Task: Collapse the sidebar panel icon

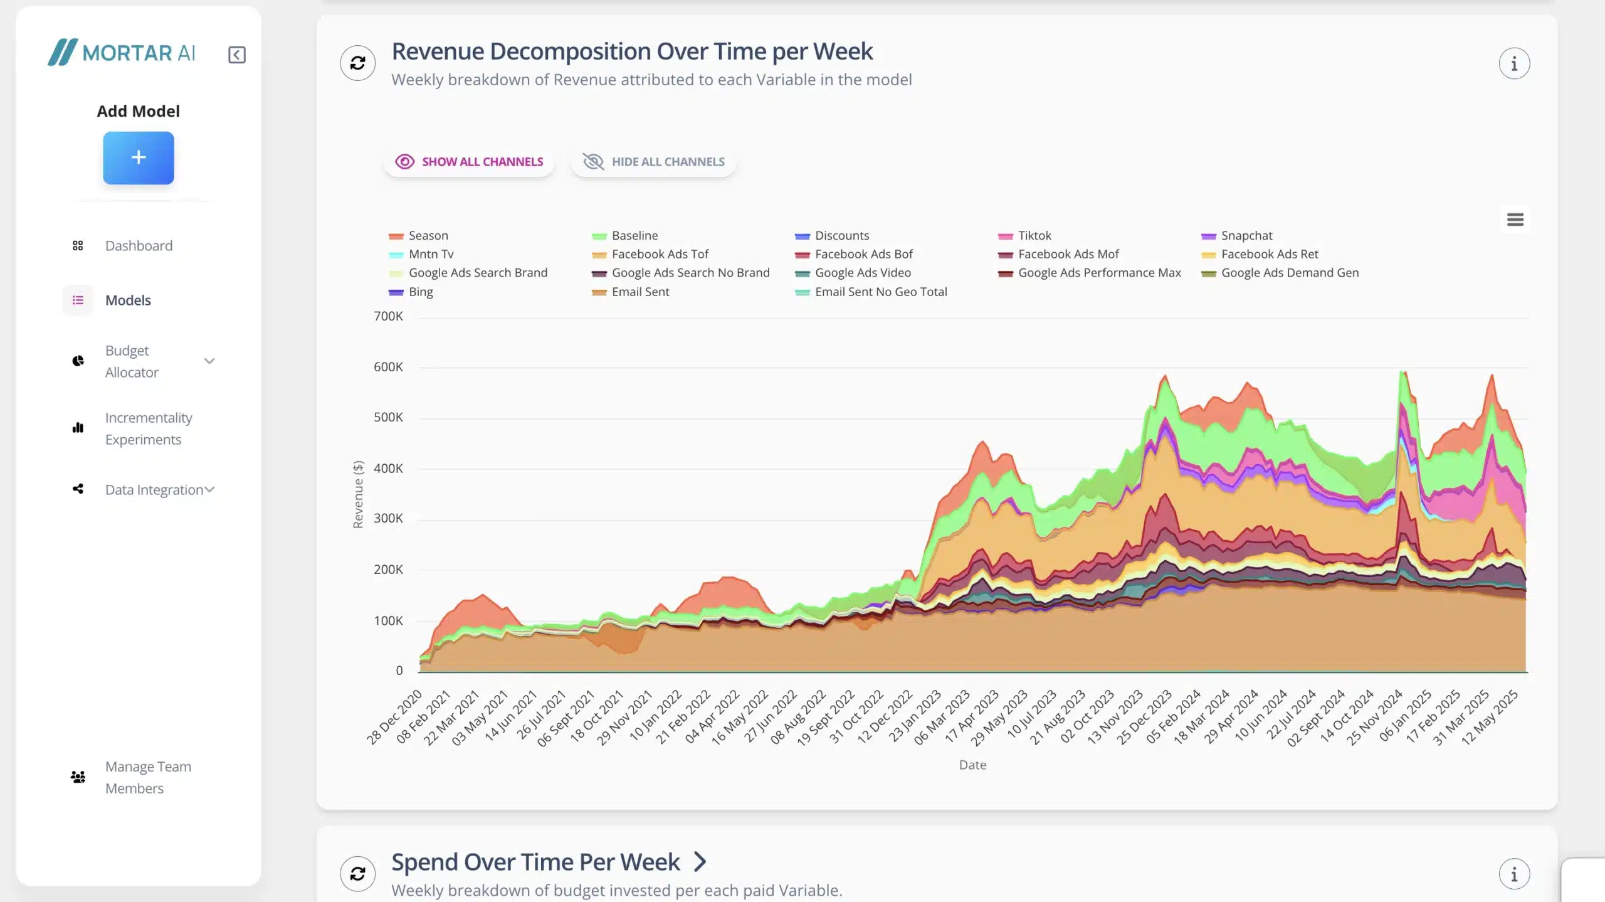Action: [236, 55]
